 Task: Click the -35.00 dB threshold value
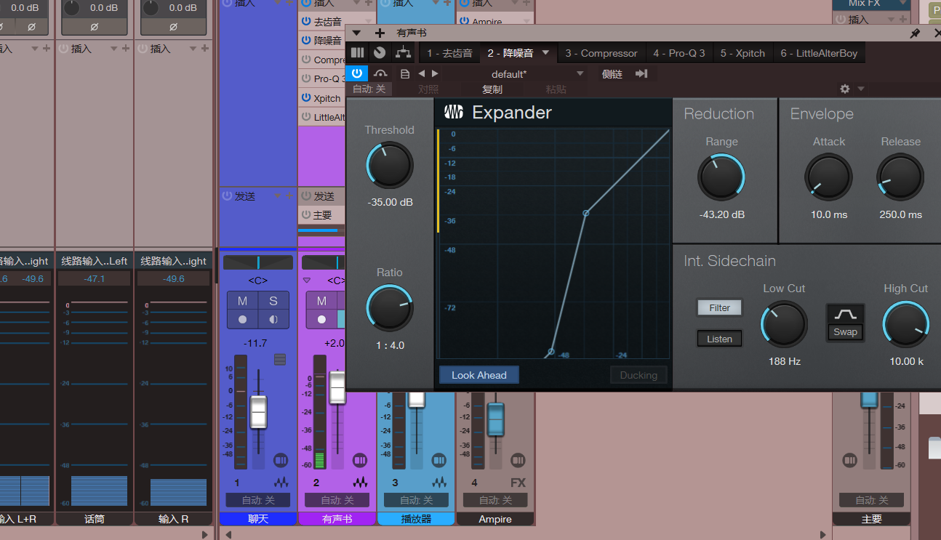pos(390,202)
